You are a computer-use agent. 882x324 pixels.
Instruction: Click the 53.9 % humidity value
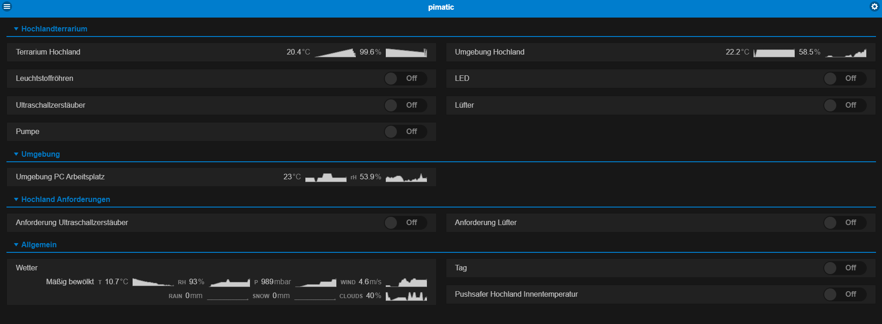pos(371,177)
